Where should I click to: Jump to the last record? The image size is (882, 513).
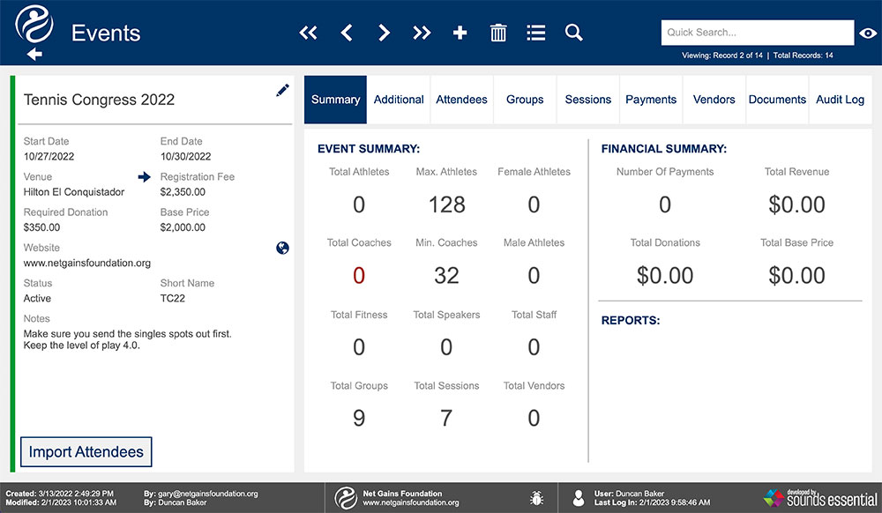422,33
